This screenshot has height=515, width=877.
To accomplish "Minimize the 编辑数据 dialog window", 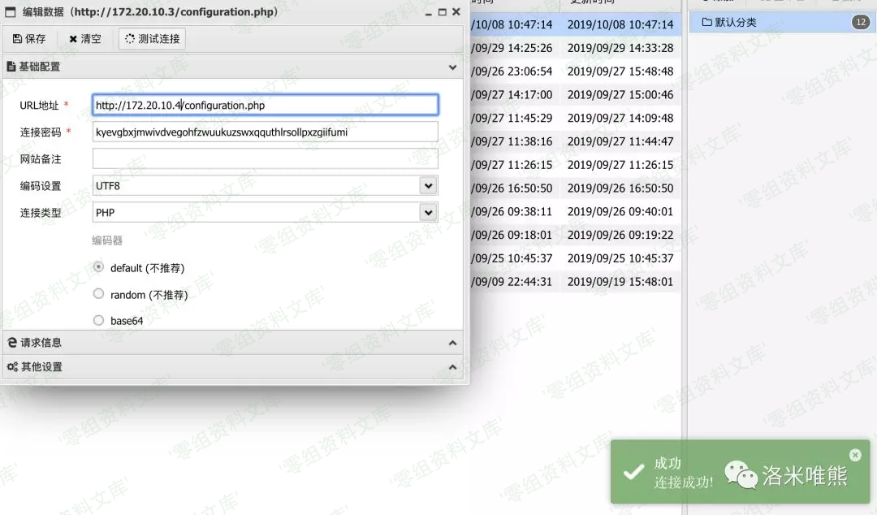I will click(429, 12).
